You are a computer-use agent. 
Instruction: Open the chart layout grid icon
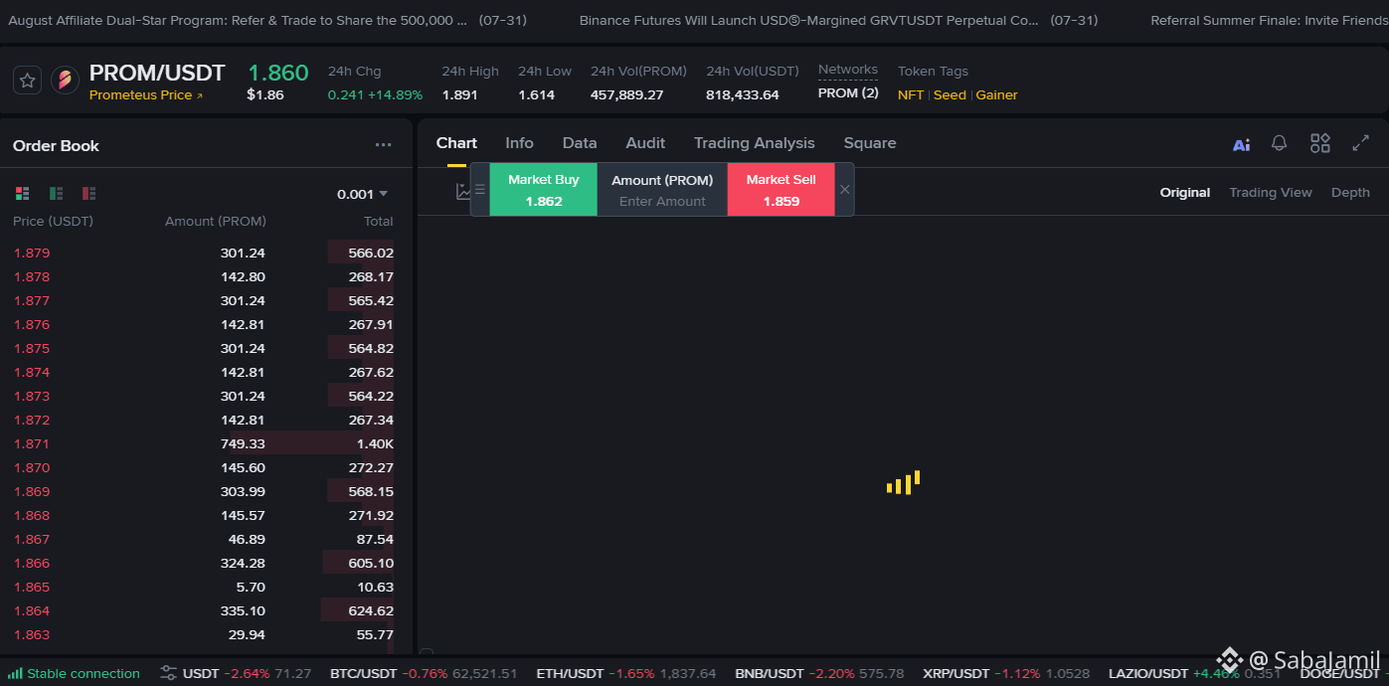tap(1320, 143)
